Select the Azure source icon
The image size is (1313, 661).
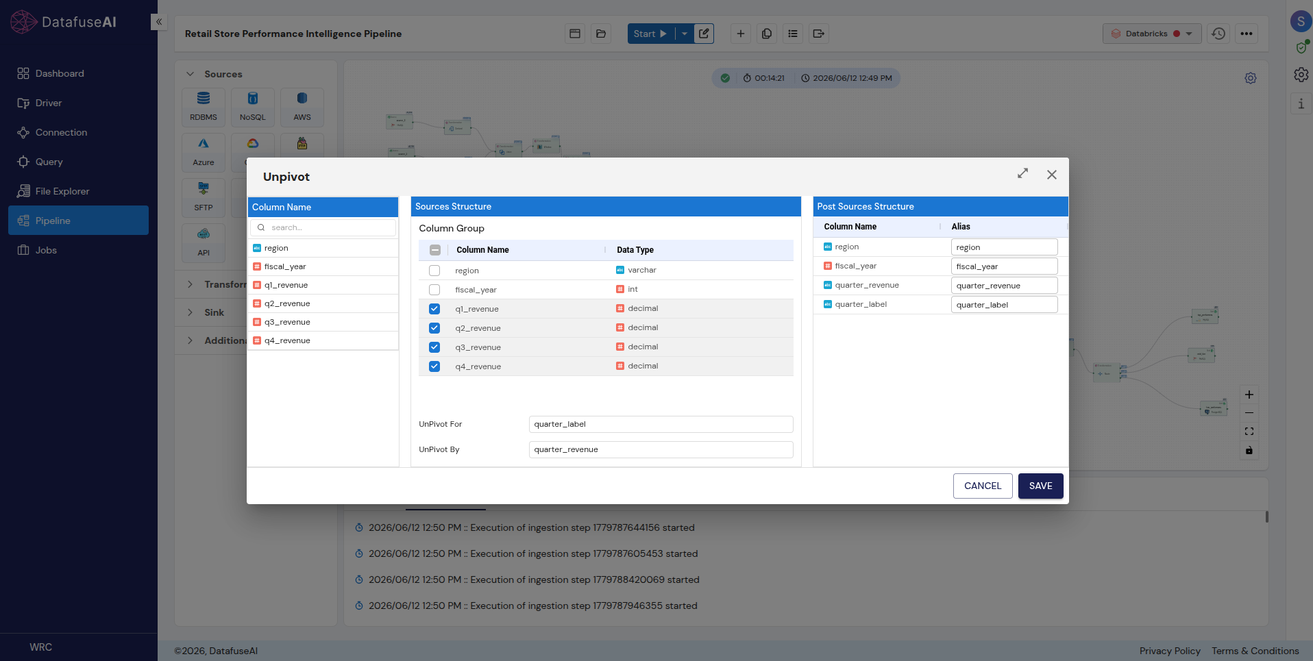pos(204,152)
